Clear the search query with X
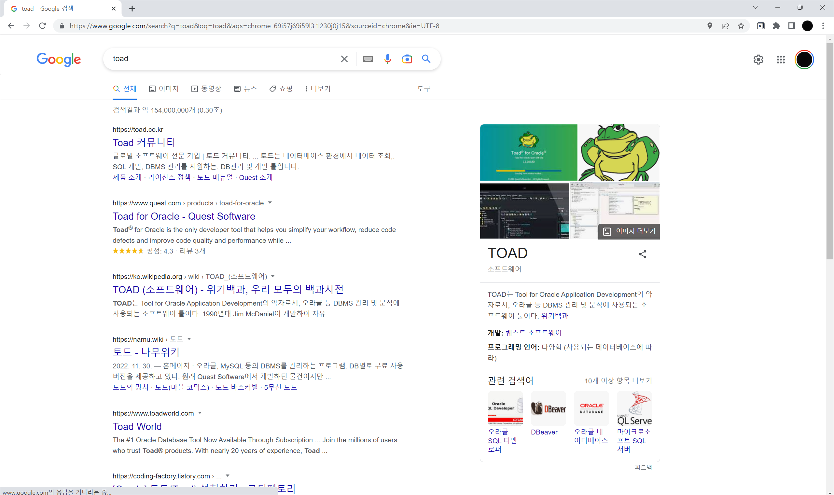This screenshot has height=495, width=834. (x=344, y=59)
